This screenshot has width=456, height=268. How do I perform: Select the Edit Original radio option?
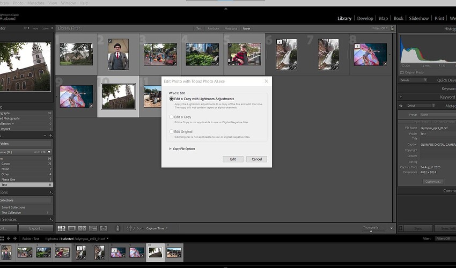click(x=172, y=131)
